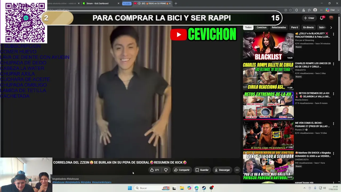The width and height of the screenshot is (341, 192).
Task: Open the el bicho video thumbnail
Action: point(268,135)
